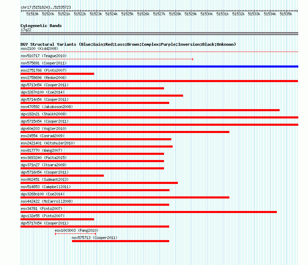The height and width of the screenshot is (265, 308).
Task: Click the blue nsv575691 gain bar
Action: [x=159, y=67]
